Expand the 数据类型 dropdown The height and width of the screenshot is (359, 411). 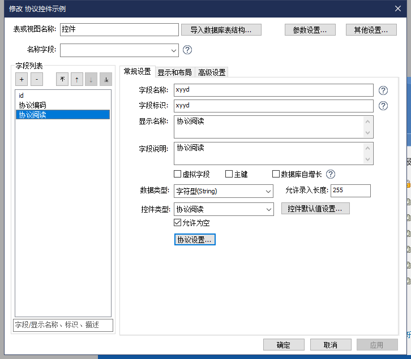point(268,192)
